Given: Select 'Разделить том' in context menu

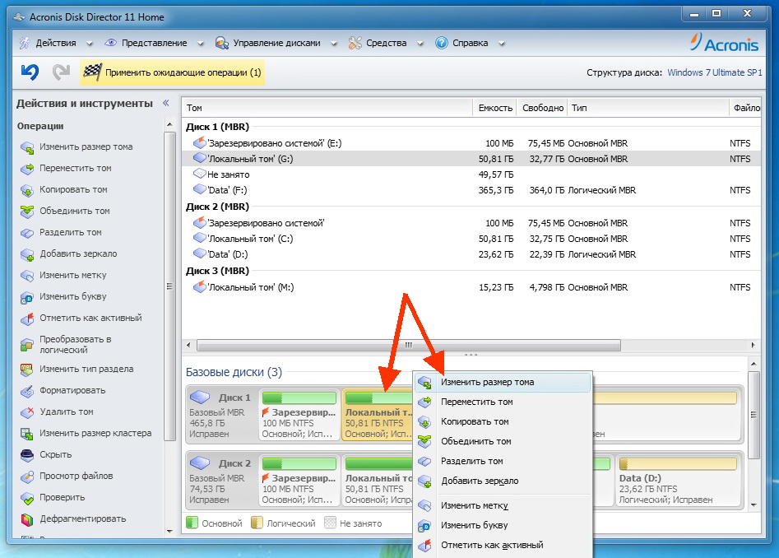Looking at the screenshot, I should pos(472,461).
